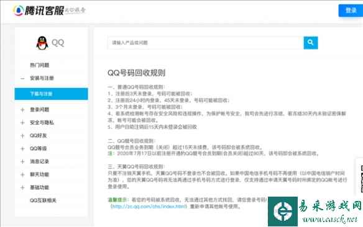Open the zc.qq.com/chs/index.html link
Image resolution: width=363 pixels, height=227 pixels.
coord(149,206)
